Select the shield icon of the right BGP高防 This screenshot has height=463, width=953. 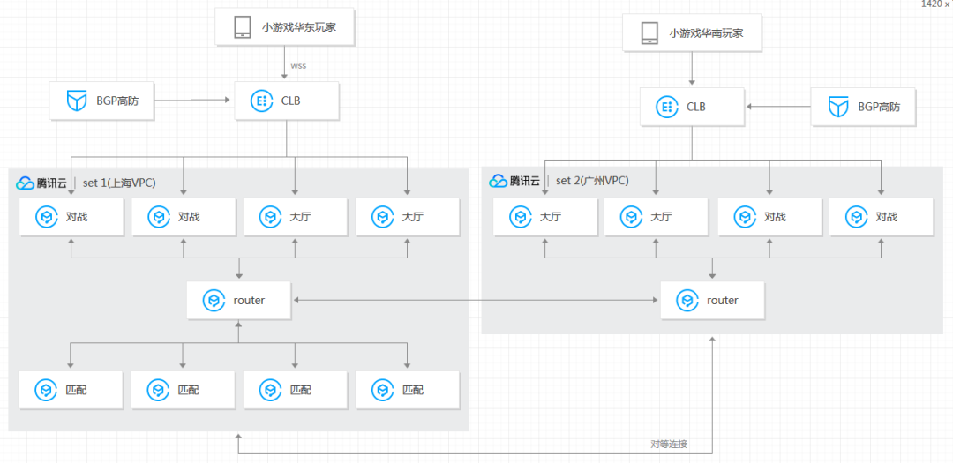(x=838, y=108)
